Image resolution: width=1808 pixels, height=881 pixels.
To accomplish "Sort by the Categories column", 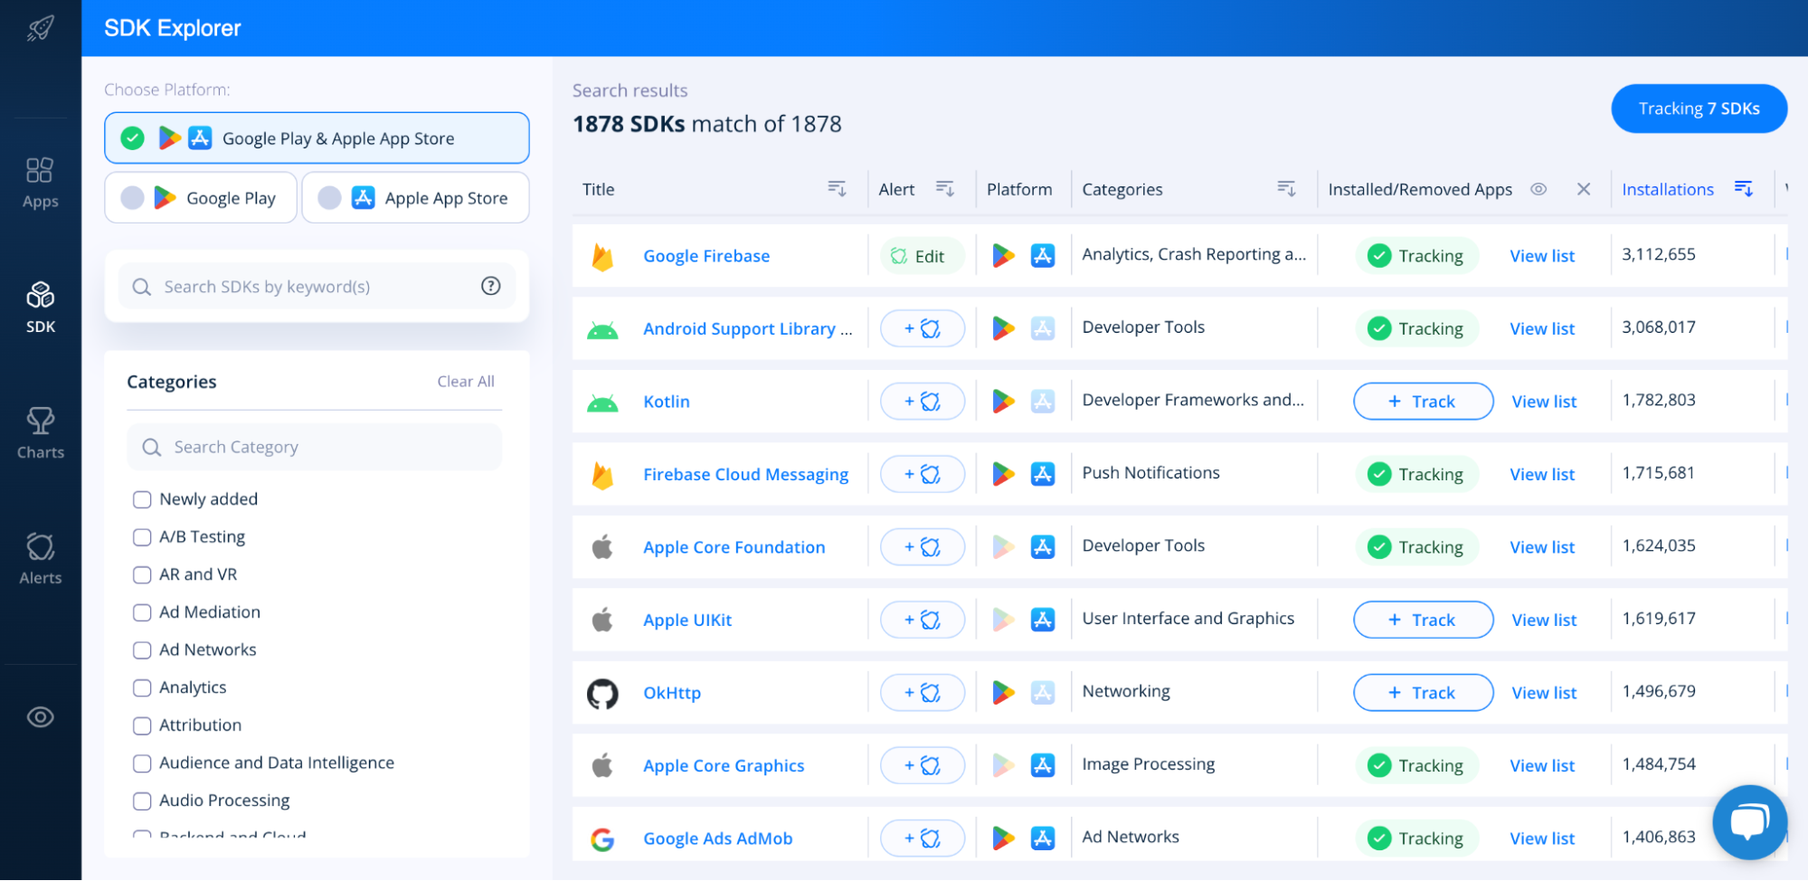I will (x=1286, y=189).
